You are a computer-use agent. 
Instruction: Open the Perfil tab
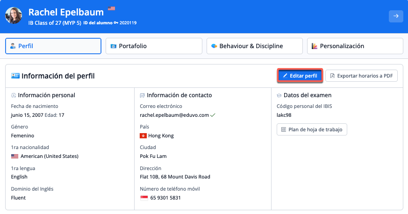click(53, 46)
